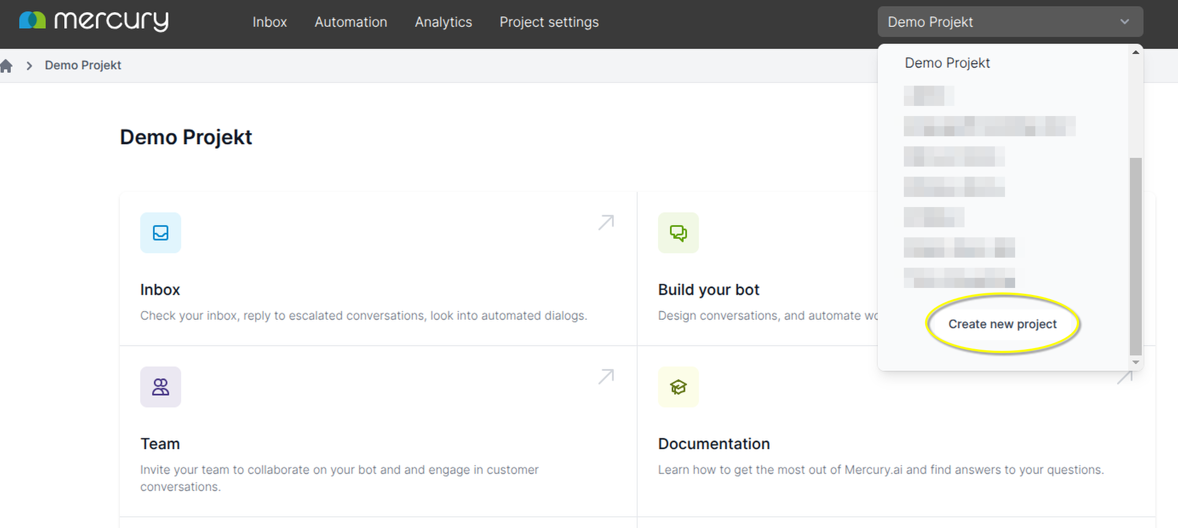Viewport: 1178px width, 528px height.
Task: Click the 'Demo Projekt' page heading
Action: (186, 137)
